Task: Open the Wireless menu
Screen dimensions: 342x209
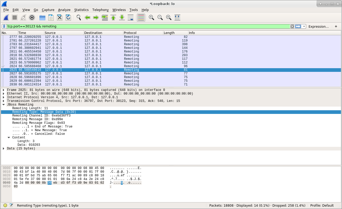Action: tap(119, 10)
